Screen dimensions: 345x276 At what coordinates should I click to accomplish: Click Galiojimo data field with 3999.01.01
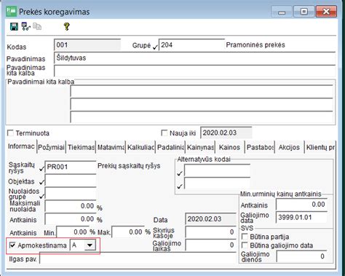point(302,217)
